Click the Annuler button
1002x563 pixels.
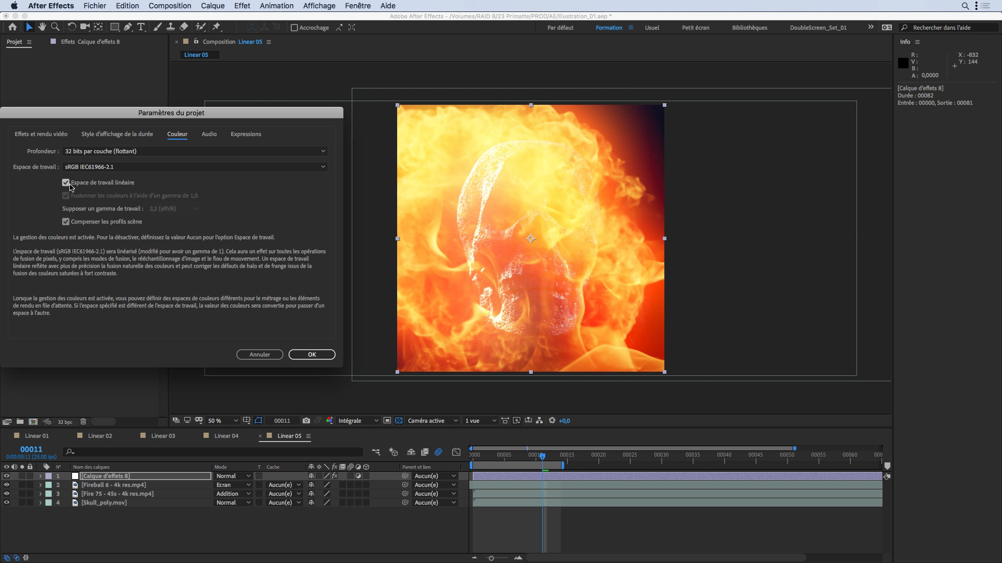259,354
